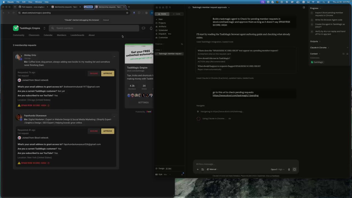The height and width of the screenshot is (198, 352).
Task: Click the TaskMagic Empire logo icon
Action: pos(16,28)
